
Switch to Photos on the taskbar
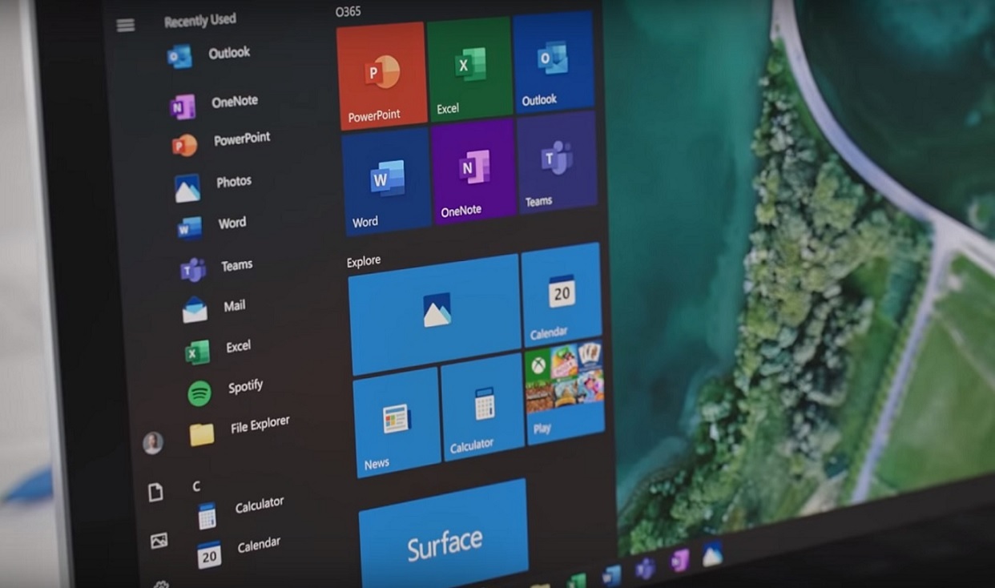[x=711, y=554]
